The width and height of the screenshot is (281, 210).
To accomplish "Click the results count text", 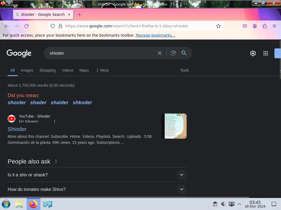I will pyautogui.click(x=41, y=85).
